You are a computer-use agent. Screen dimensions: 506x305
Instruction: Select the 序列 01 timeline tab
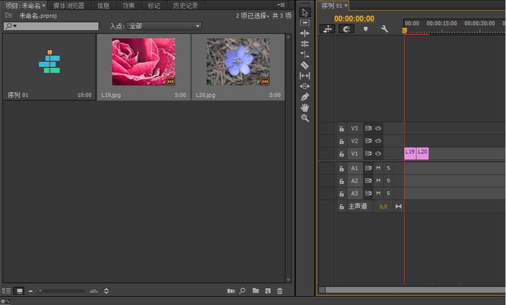tap(332, 6)
